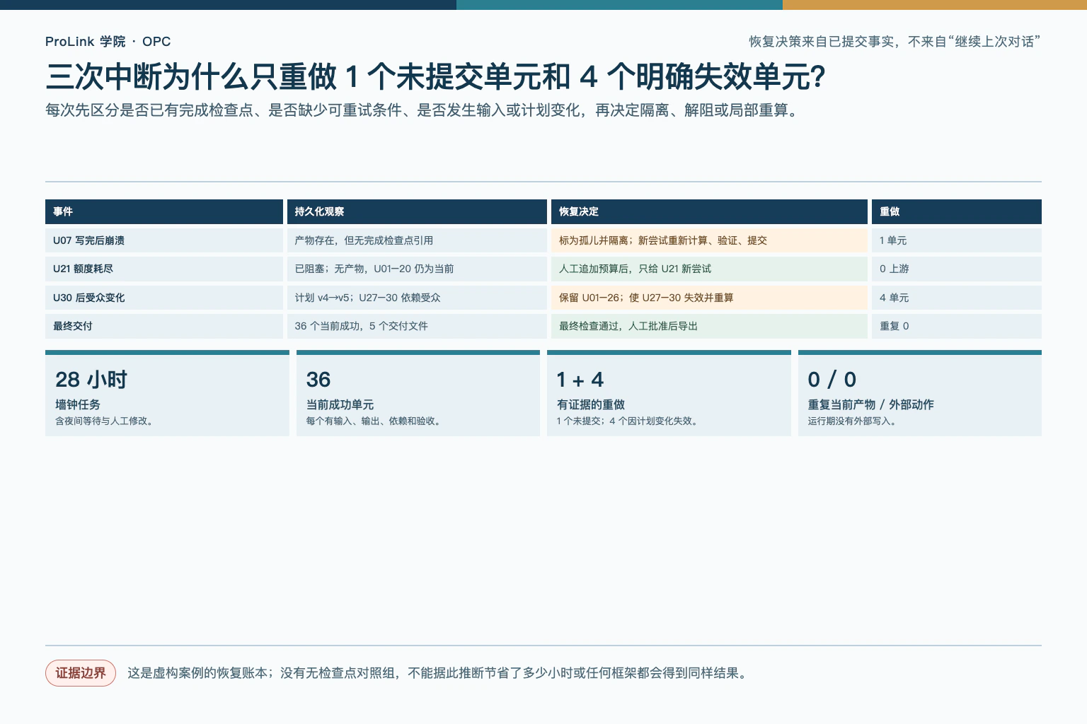Image resolution: width=1087 pixels, height=724 pixels.
Task: Click the '0 上游' redo cell
Action: 957,269
